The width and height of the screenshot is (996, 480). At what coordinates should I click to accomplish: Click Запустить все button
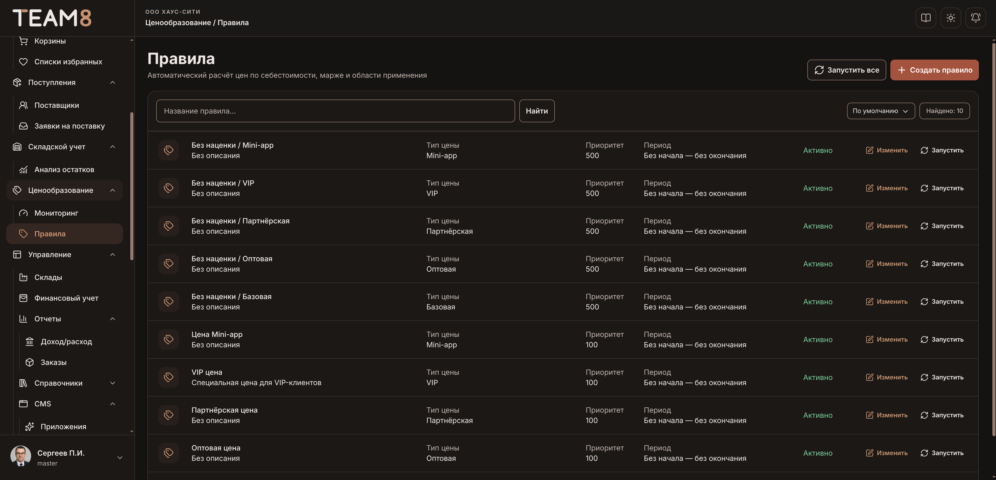(846, 70)
